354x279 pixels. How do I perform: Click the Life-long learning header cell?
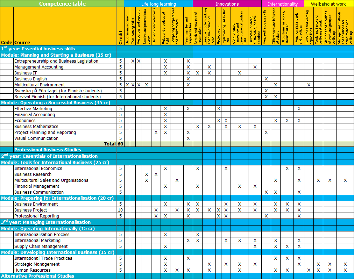point(158,4)
